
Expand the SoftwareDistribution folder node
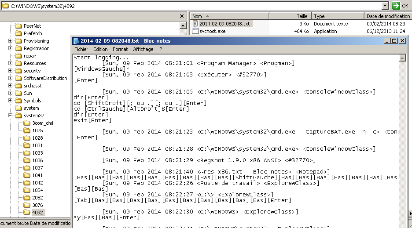pyautogui.click(x=10, y=78)
